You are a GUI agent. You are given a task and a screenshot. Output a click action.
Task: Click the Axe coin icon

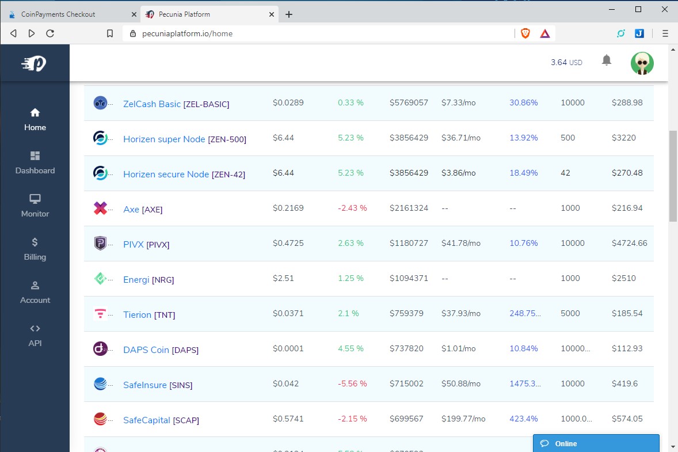[x=100, y=208]
